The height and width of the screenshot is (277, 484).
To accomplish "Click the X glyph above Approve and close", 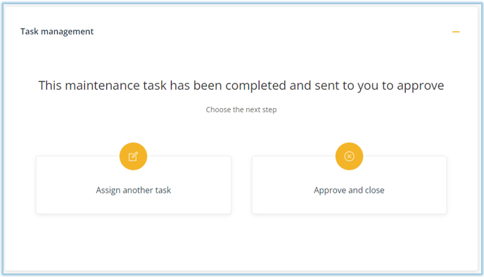I will click(349, 156).
